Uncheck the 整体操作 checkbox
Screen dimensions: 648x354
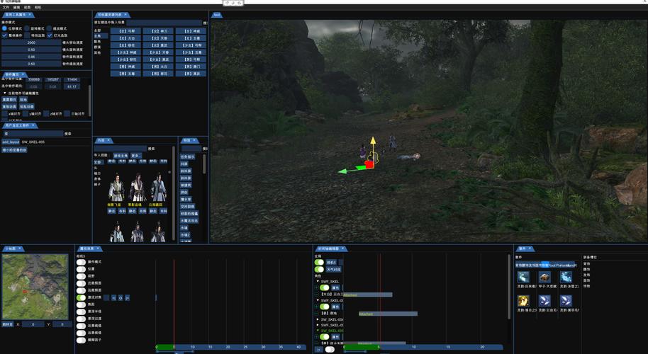(4, 35)
